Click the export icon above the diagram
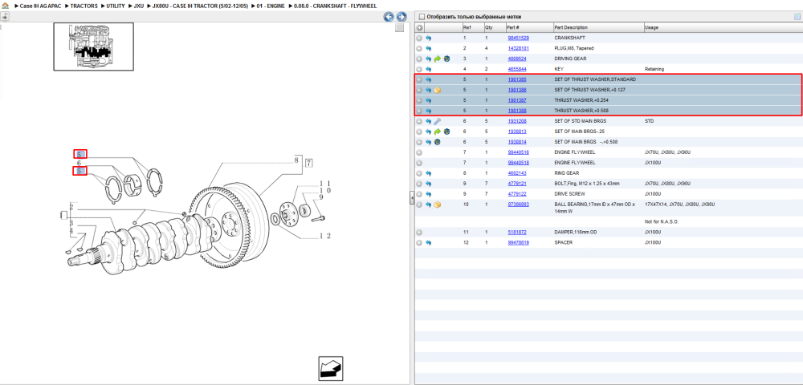Viewport: 803px width, 385px height. pyautogui.click(x=5, y=17)
